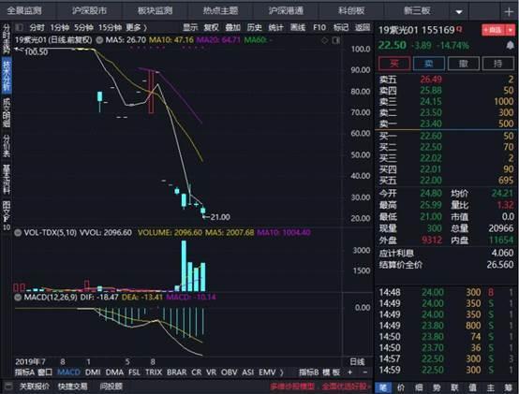Screen dimensions: 519x394
Task: Switch the lower indicator to DMI
Action: 93,372
